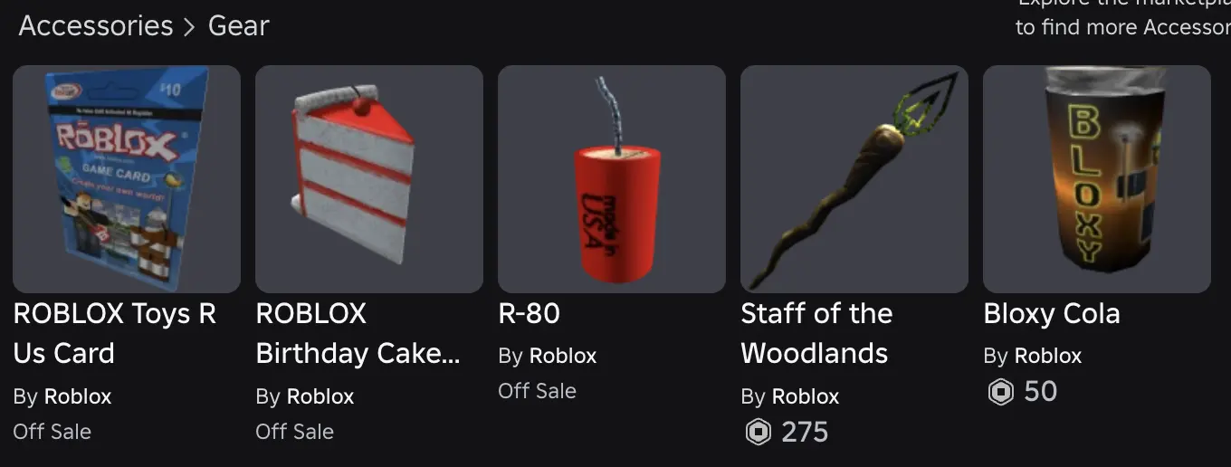Click the Bloxy Cola item title
Viewport: 1231px width, 467px height.
coord(1052,314)
